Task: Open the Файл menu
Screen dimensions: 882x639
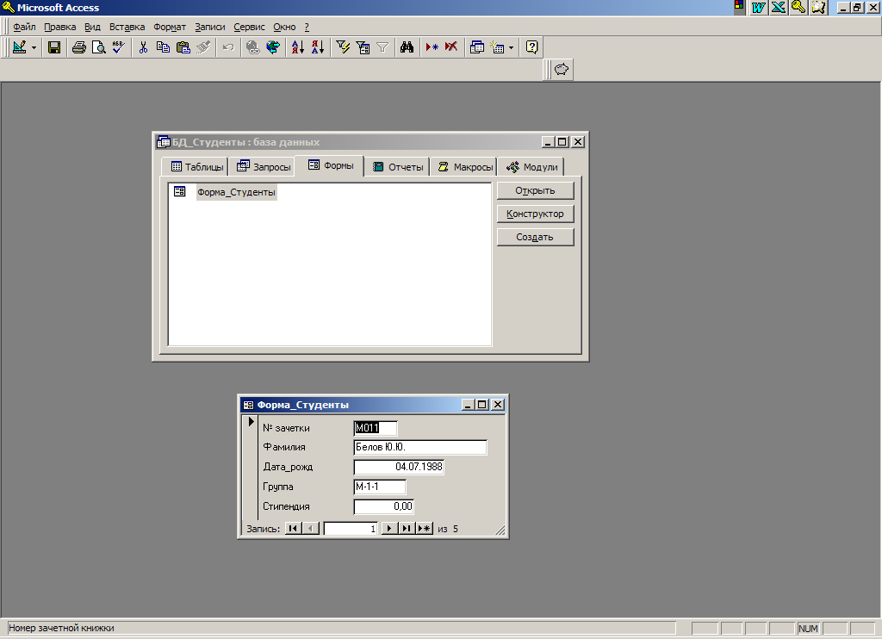Action: [24, 27]
